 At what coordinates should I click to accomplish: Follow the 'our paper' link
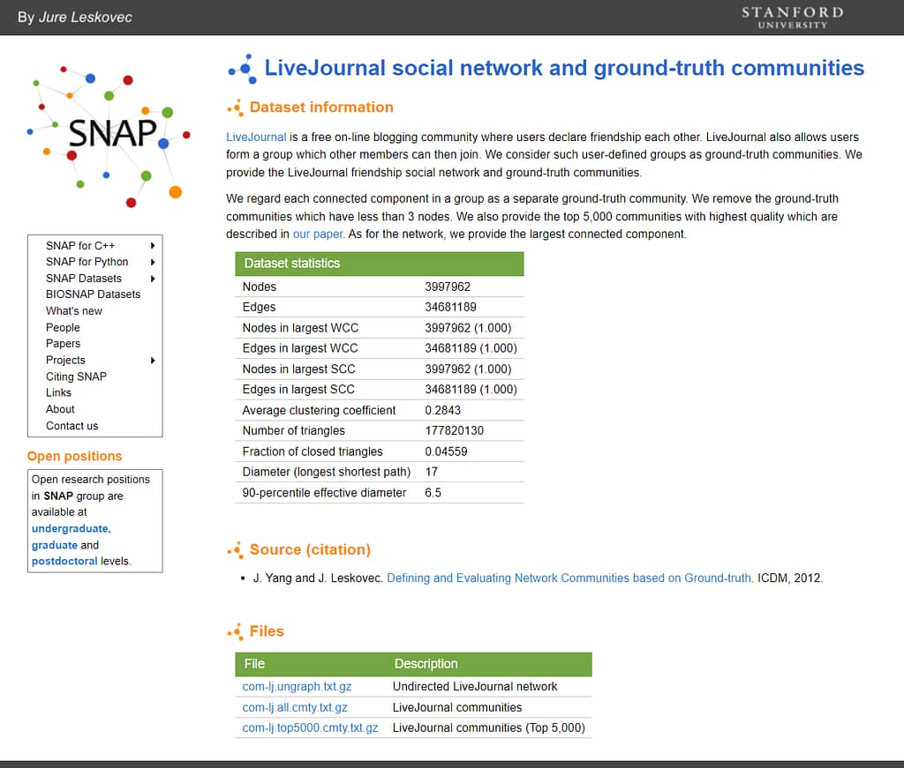click(x=318, y=235)
